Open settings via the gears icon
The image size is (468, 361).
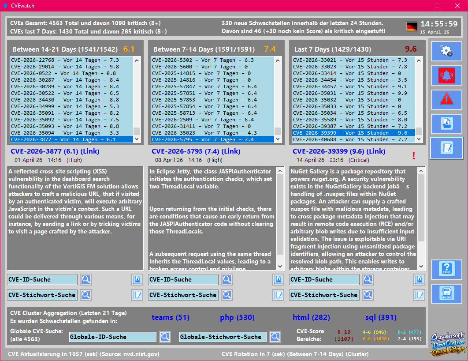pyautogui.click(x=446, y=52)
